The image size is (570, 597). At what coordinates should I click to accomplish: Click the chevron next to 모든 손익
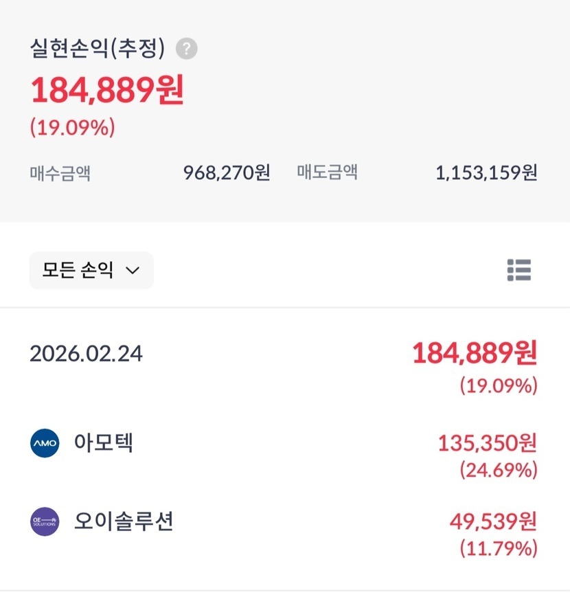133,271
